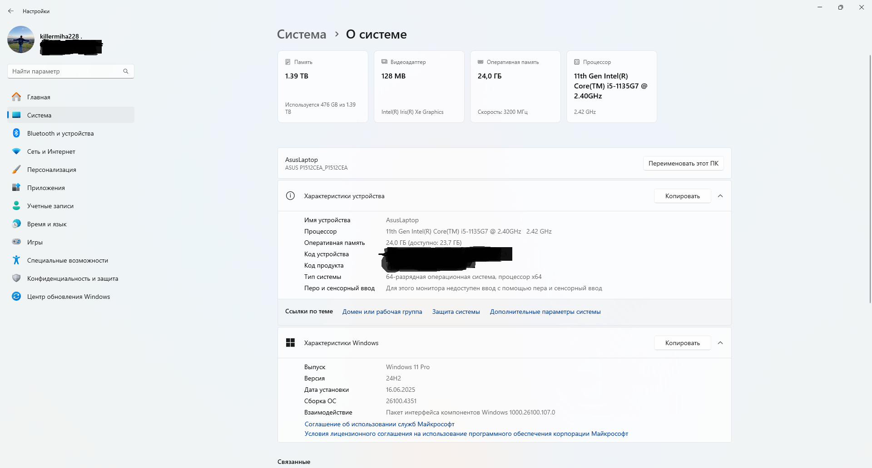Click the Конфиденциальность и защита shield icon

16,278
